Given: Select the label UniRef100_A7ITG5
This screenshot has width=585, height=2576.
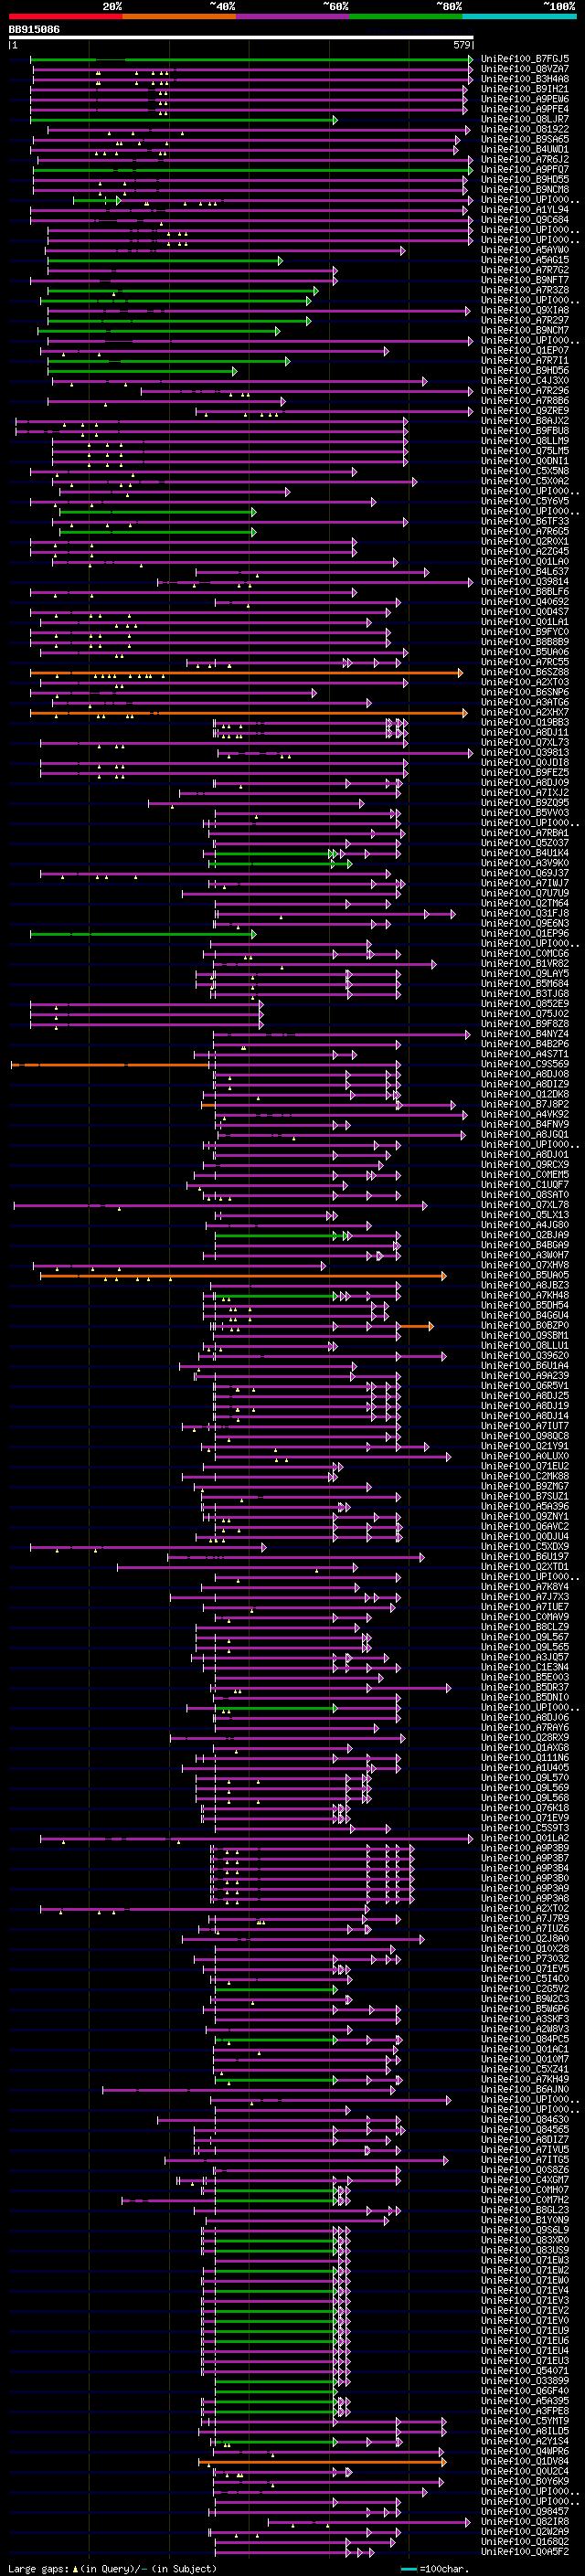Looking at the screenshot, I should tap(525, 2160).
